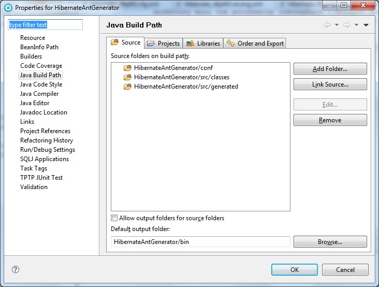
Task: Open the BeanInfo Path page
Action: pyautogui.click(x=39, y=47)
